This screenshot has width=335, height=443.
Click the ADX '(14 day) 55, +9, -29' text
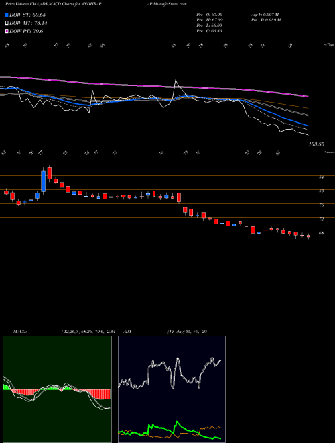(x=187, y=332)
